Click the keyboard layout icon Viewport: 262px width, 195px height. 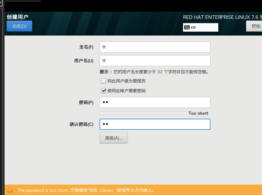coord(187,27)
